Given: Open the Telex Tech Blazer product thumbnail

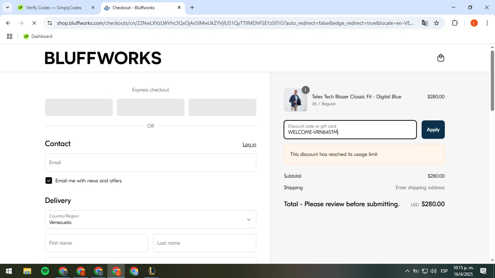Looking at the screenshot, I should point(295,100).
